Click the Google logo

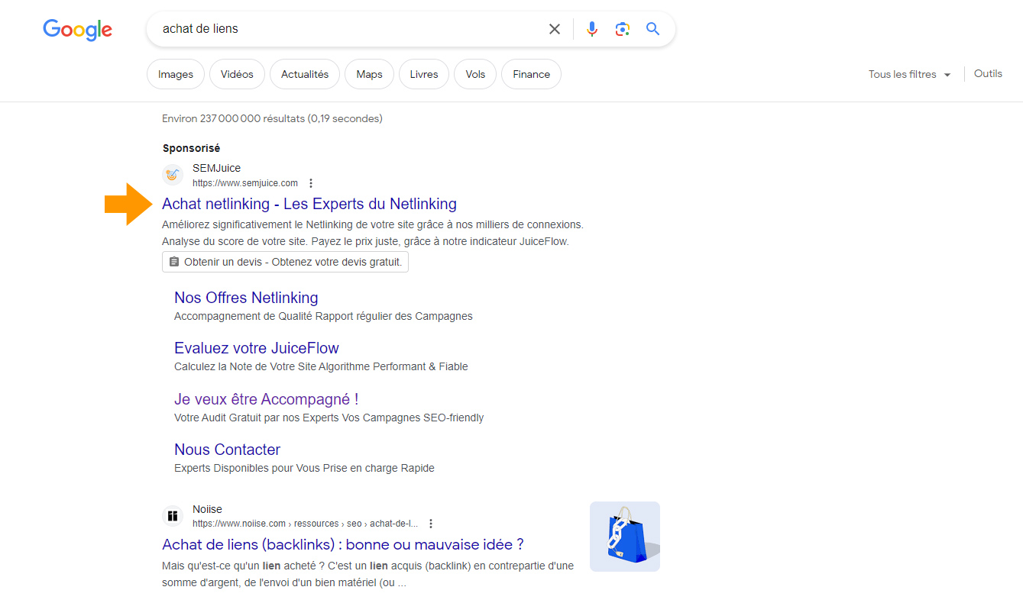pos(77,30)
